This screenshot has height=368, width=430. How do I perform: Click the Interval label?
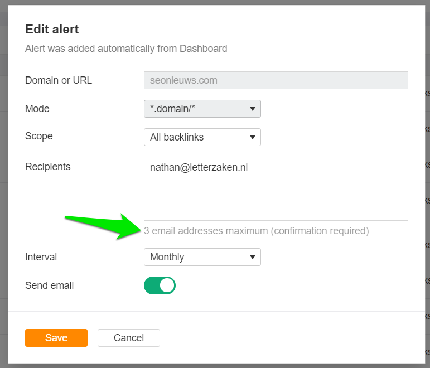(41, 257)
